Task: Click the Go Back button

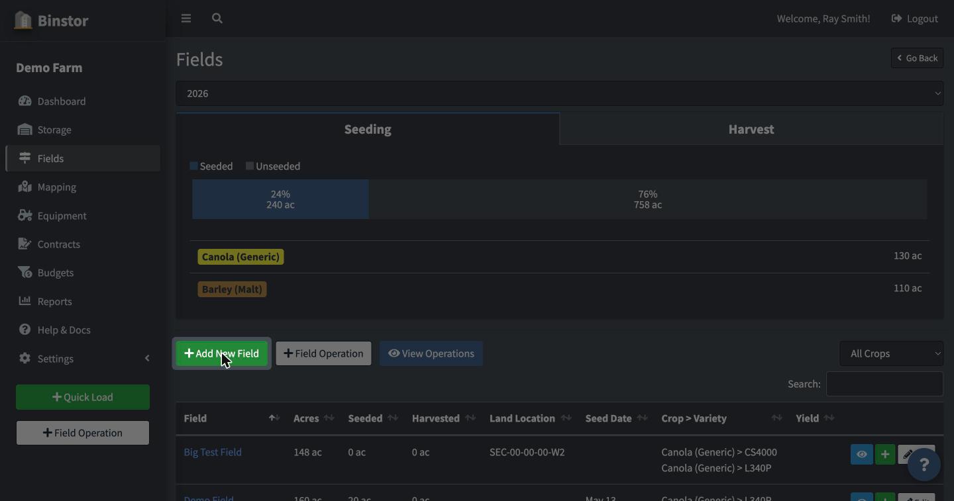Action: [x=917, y=58]
